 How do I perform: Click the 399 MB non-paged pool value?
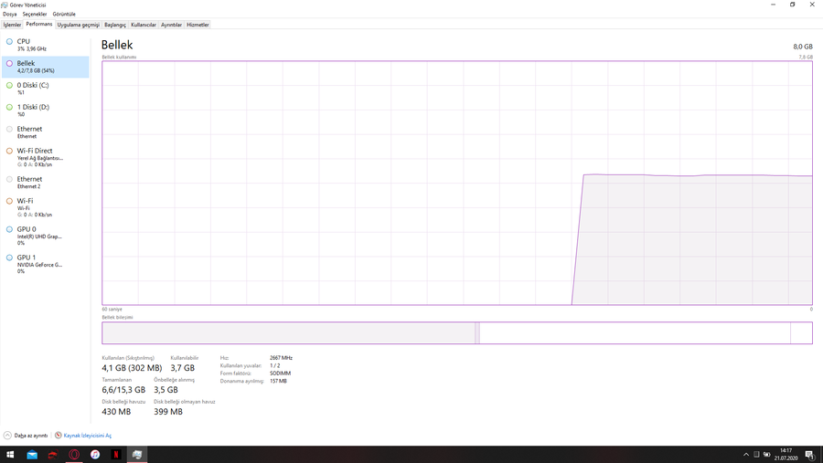pos(168,412)
